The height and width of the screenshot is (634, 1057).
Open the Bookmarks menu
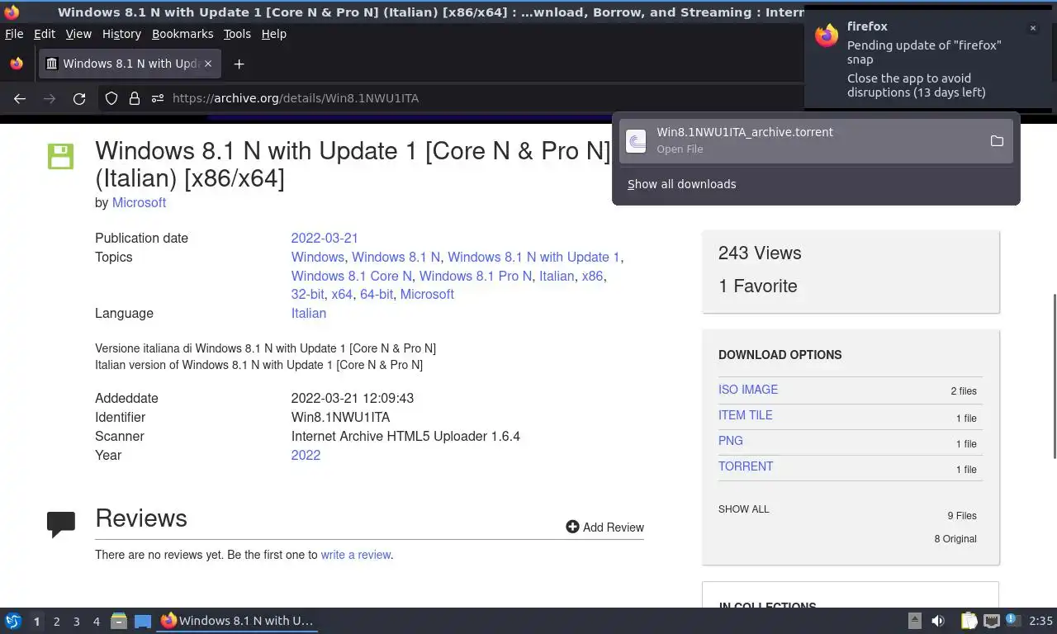click(x=182, y=34)
